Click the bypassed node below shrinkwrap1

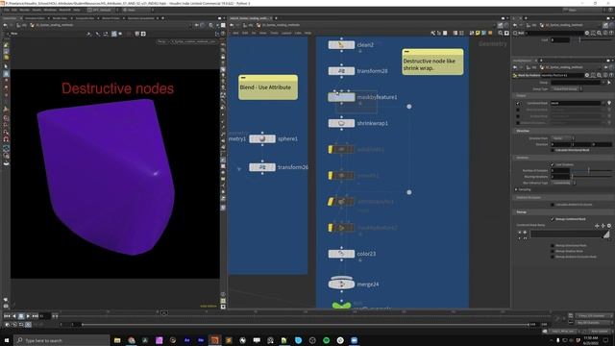341,150
